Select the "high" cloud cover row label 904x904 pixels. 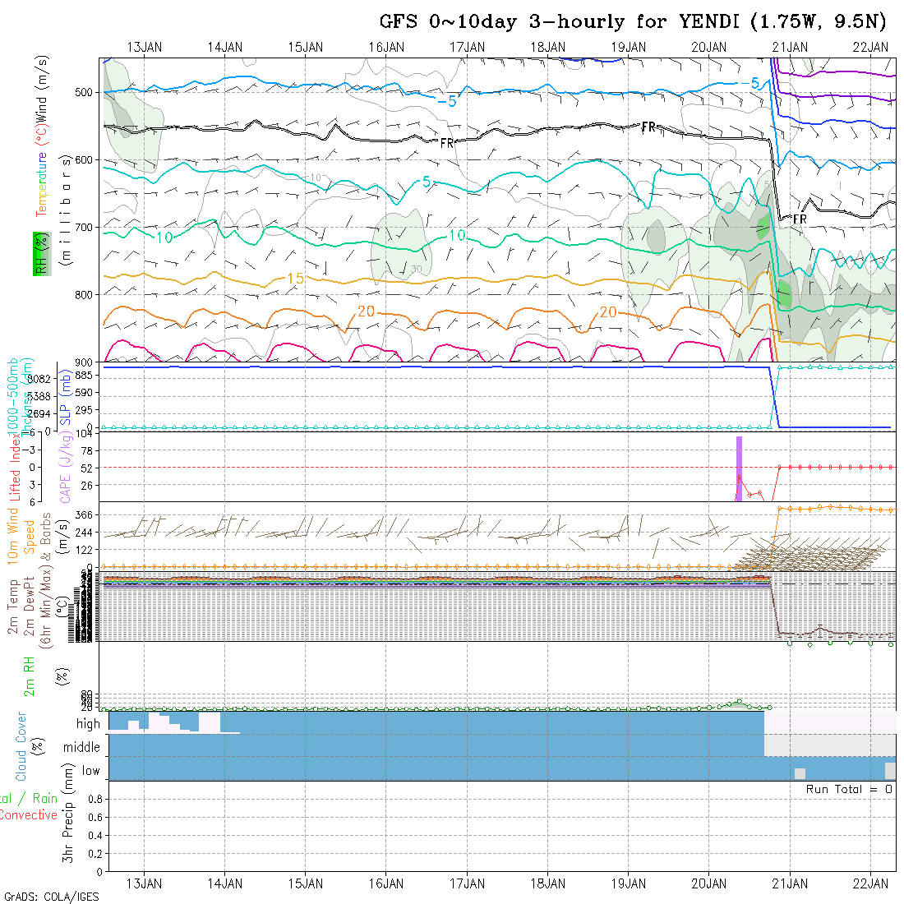pyautogui.click(x=88, y=724)
